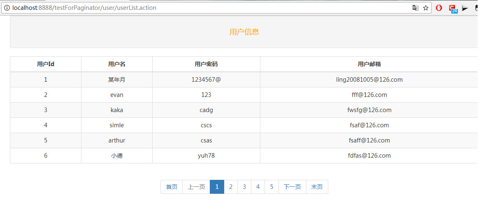Open the translate page icon
Screen dimensions: 478x202
(415, 8)
